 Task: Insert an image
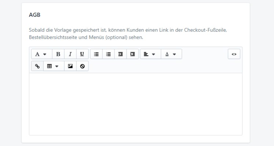click(70, 66)
